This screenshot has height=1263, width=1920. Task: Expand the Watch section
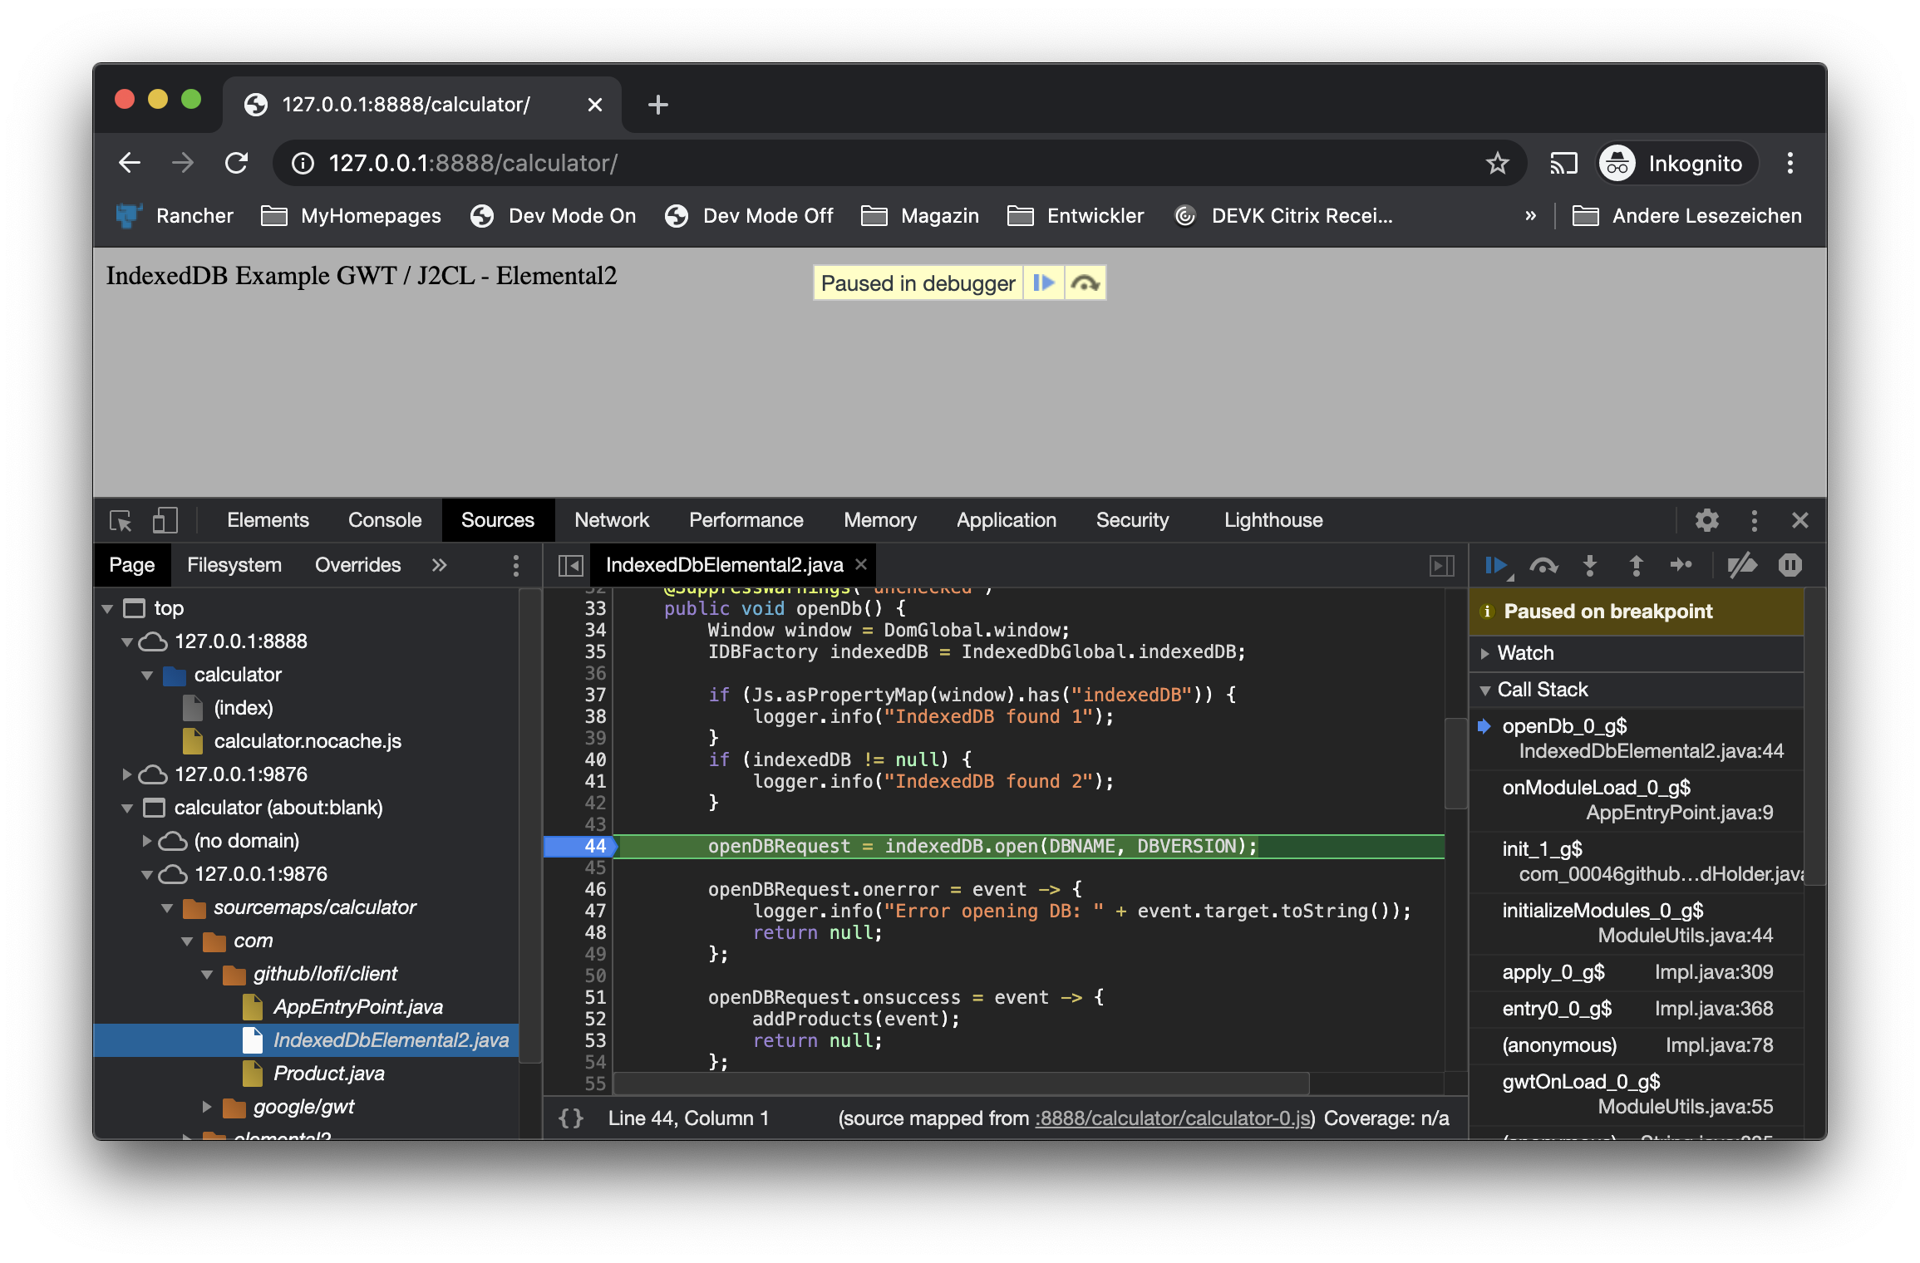point(1524,653)
